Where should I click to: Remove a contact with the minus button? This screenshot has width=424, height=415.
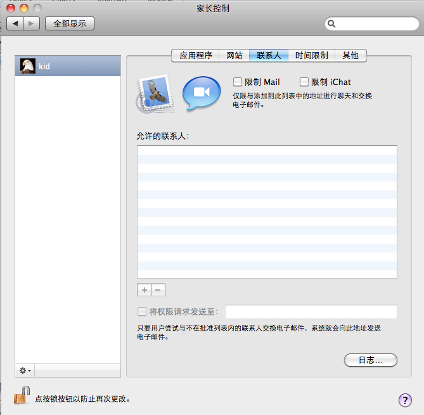158,290
